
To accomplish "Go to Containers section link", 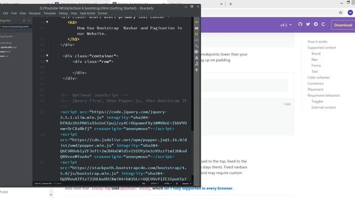I will [x=316, y=83].
